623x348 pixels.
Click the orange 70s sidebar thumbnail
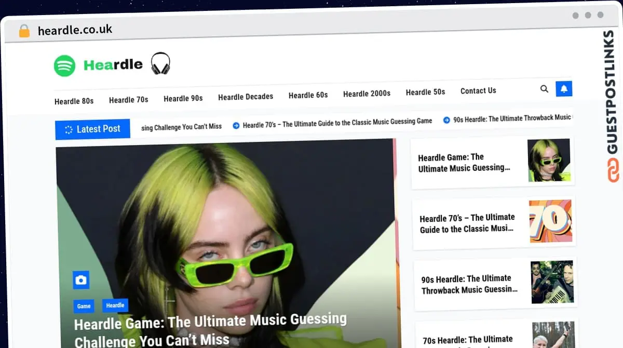[x=550, y=221]
